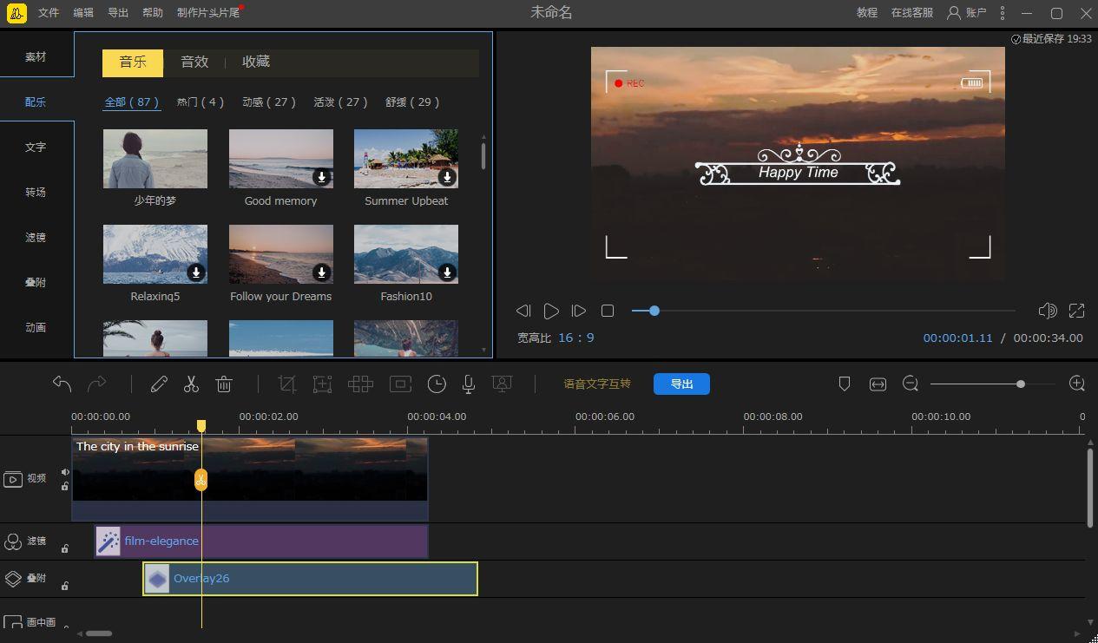Select the scissors split tool
This screenshot has width=1098, height=643.
(191, 384)
